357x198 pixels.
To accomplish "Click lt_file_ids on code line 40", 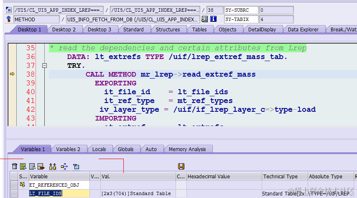I will click(x=203, y=92).
